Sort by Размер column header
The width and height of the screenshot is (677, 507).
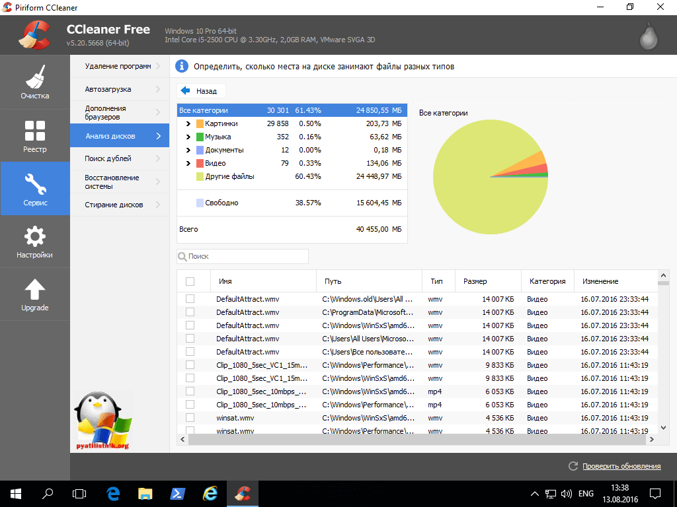coord(489,281)
